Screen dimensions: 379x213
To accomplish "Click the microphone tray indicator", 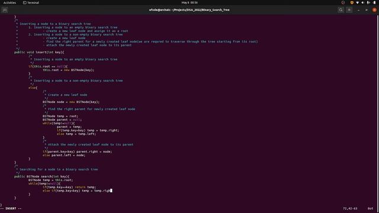I will [368, 2].
